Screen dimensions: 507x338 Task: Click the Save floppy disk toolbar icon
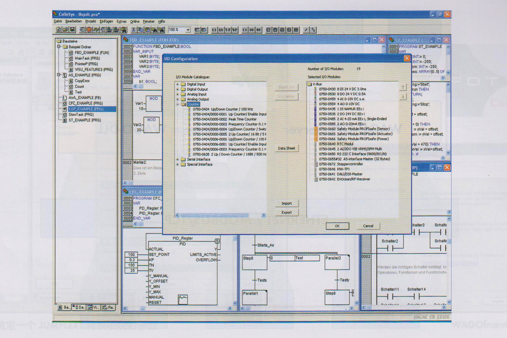click(x=72, y=30)
